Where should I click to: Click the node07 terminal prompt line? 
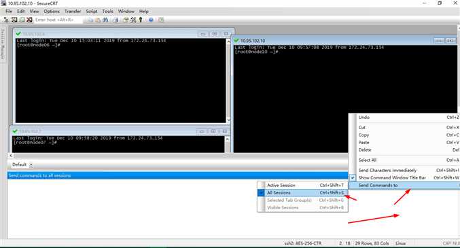35,142
